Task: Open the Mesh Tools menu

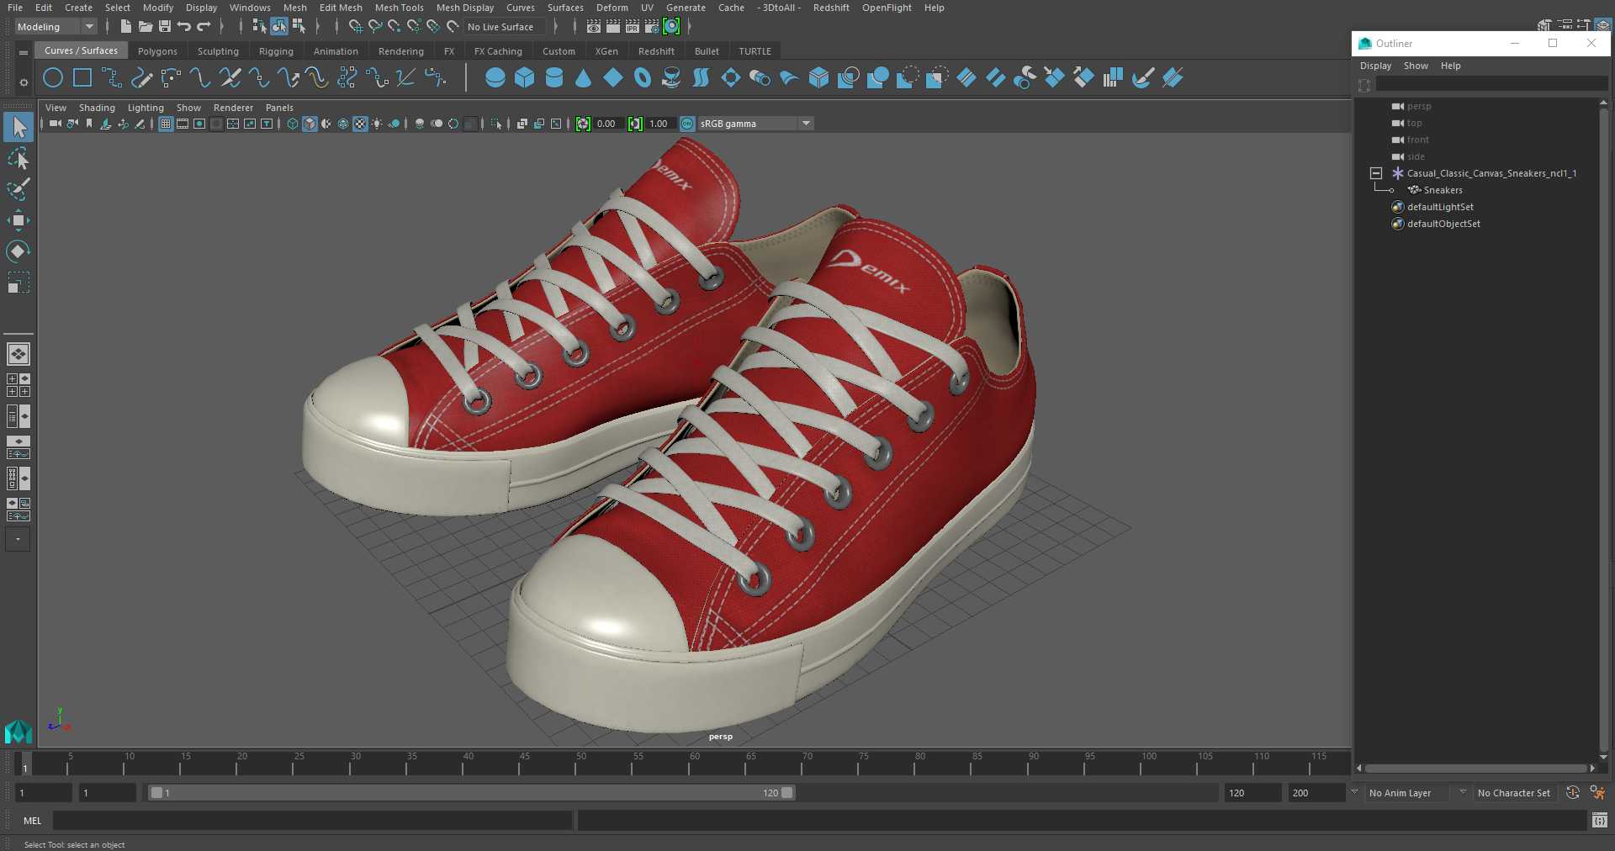Action: point(399,8)
